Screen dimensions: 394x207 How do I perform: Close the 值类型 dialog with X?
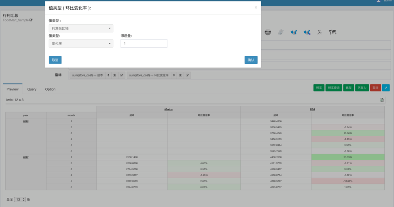tap(256, 7)
